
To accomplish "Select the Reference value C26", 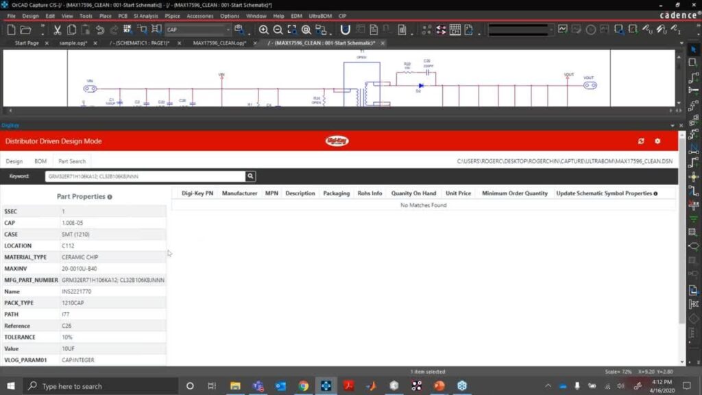I will [66, 326].
